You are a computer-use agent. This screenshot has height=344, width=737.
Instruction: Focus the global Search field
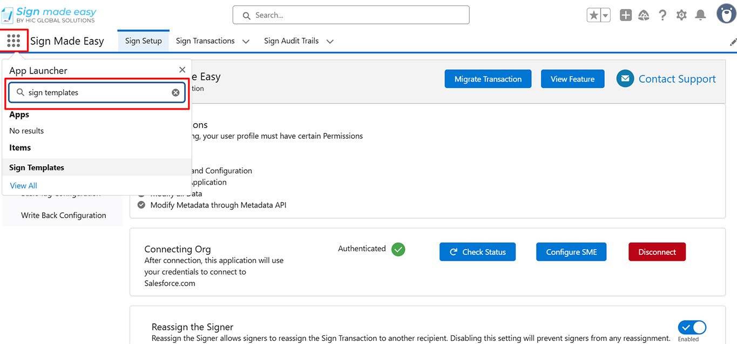coord(351,15)
